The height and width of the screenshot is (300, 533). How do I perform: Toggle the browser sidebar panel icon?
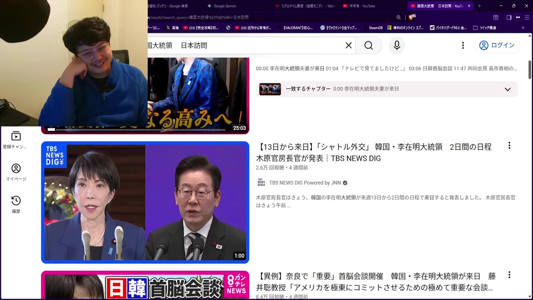509,17
